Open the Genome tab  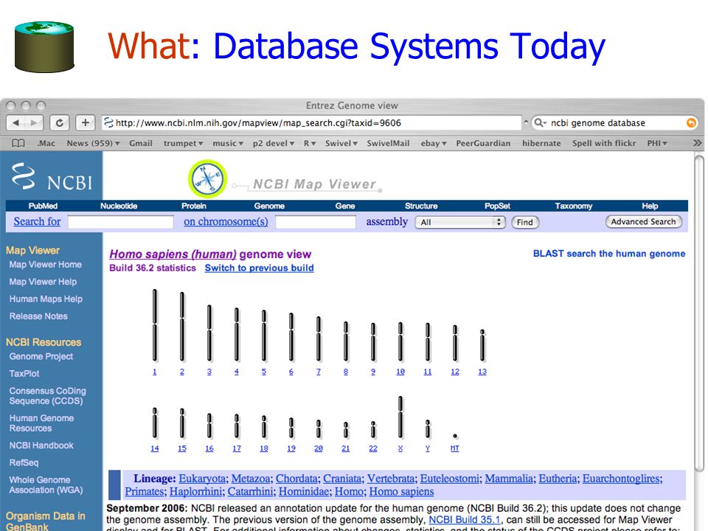[269, 206]
